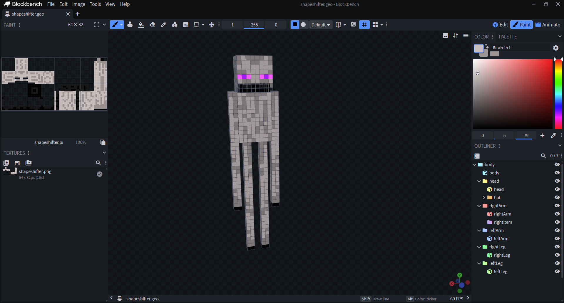Open the Edit menu
The width and height of the screenshot is (564, 303).
[x=63, y=4]
